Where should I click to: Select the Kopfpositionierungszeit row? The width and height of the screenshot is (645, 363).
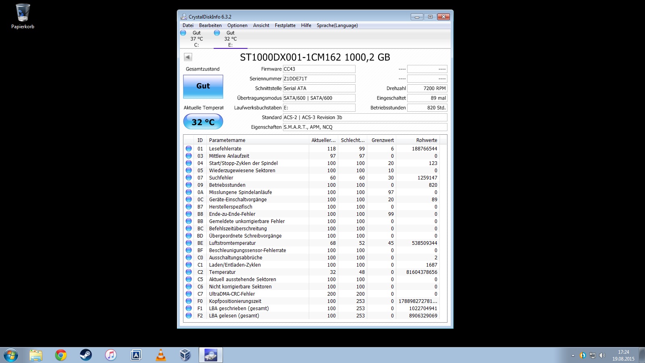(x=312, y=301)
